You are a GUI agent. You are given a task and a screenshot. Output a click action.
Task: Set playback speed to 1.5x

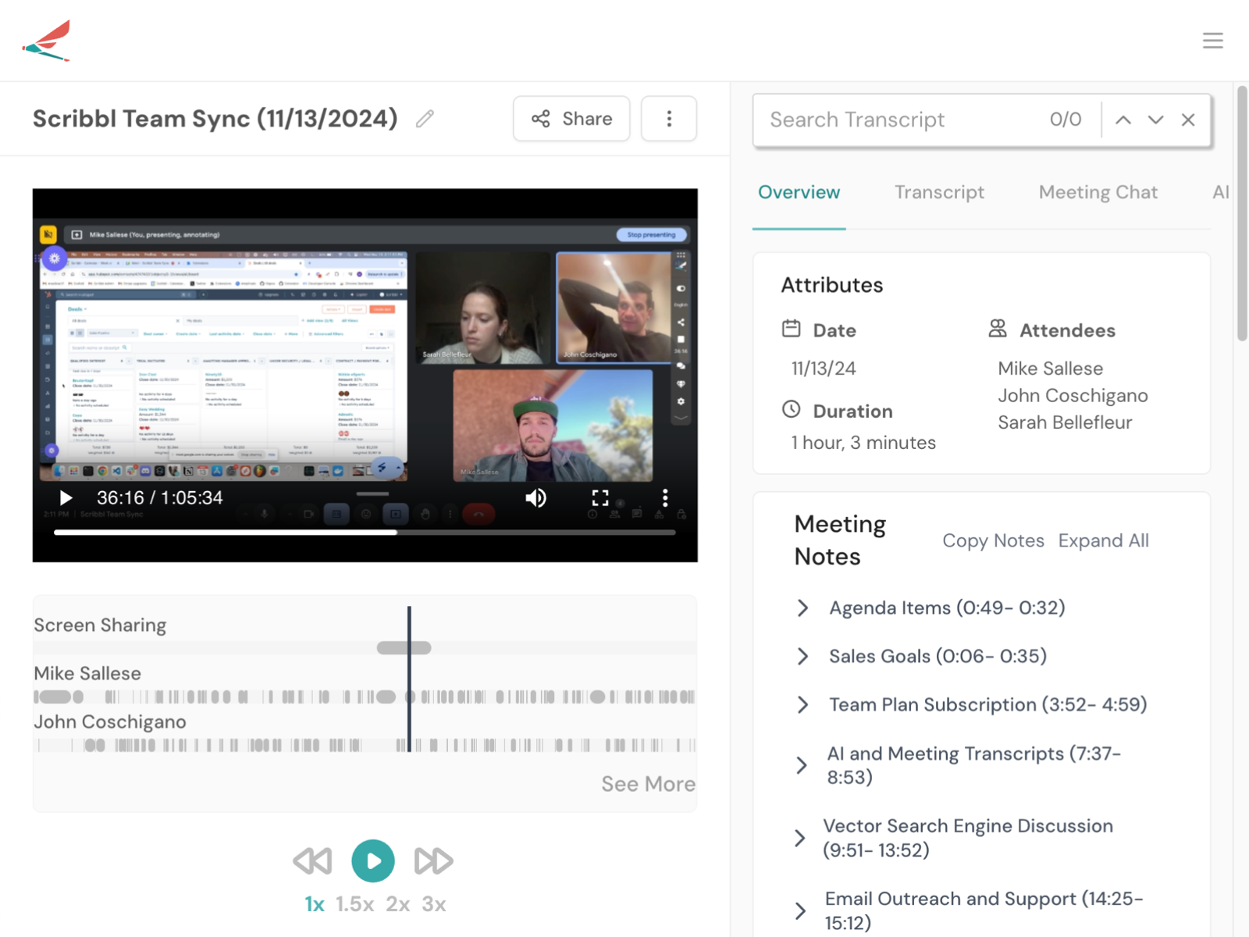coord(354,904)
